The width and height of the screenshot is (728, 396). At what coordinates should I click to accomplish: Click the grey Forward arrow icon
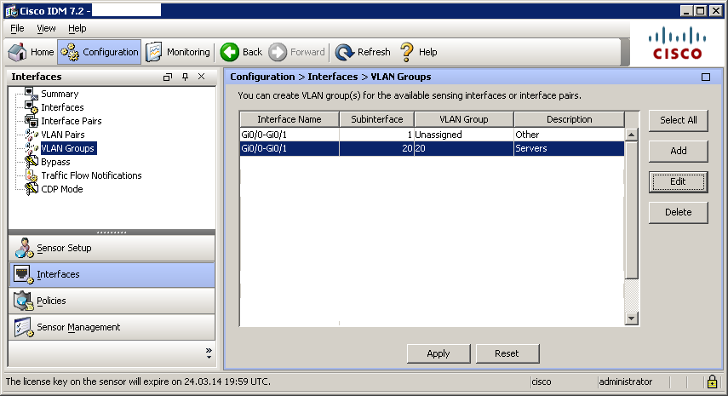[278, 52]
